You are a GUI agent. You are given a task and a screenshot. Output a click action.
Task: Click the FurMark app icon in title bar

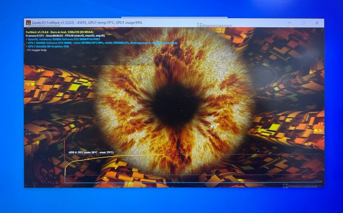[28, 23]
